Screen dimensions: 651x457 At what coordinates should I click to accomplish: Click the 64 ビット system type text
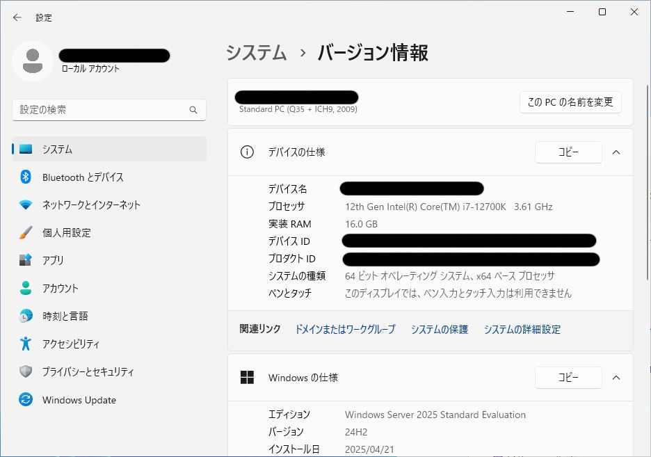pyautogui.click(x=449, y=276)
